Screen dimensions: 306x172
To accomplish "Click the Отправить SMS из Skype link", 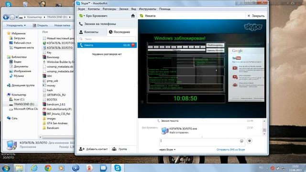I will (230, 150).
